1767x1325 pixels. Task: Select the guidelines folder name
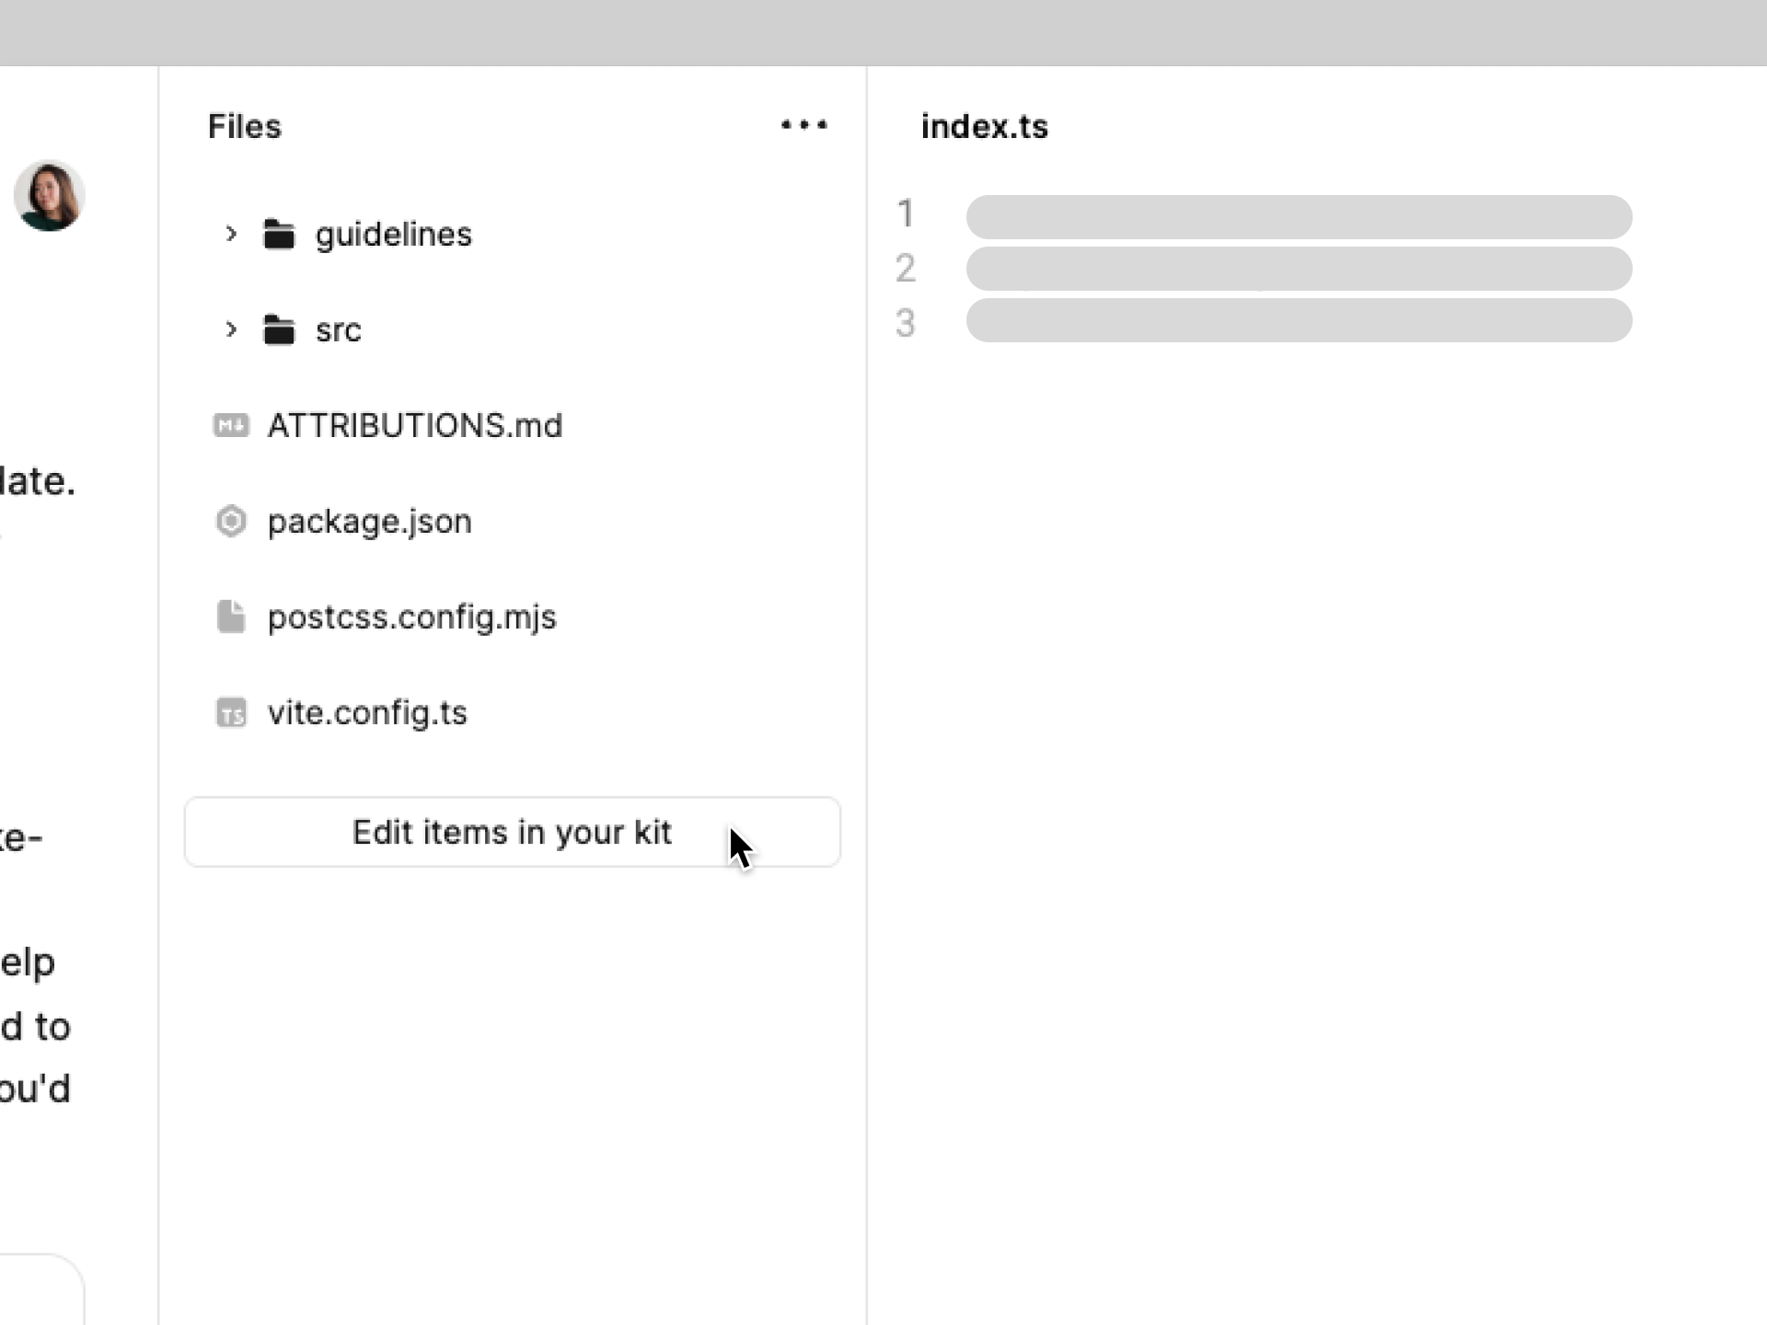tap(394, 234)
